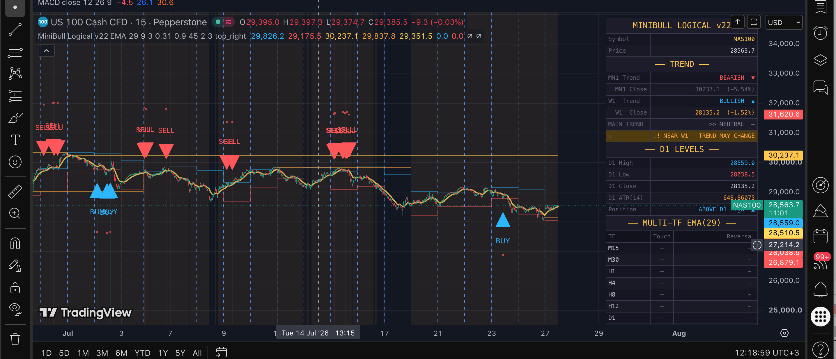Image resolution: width=836 pixels, height=359 pixels.
Task: Select the ruler measure tool
Action: tap(15, 192)
